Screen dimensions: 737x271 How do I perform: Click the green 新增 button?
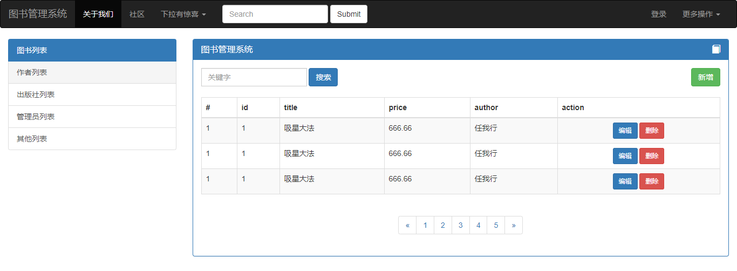point(706,77)
